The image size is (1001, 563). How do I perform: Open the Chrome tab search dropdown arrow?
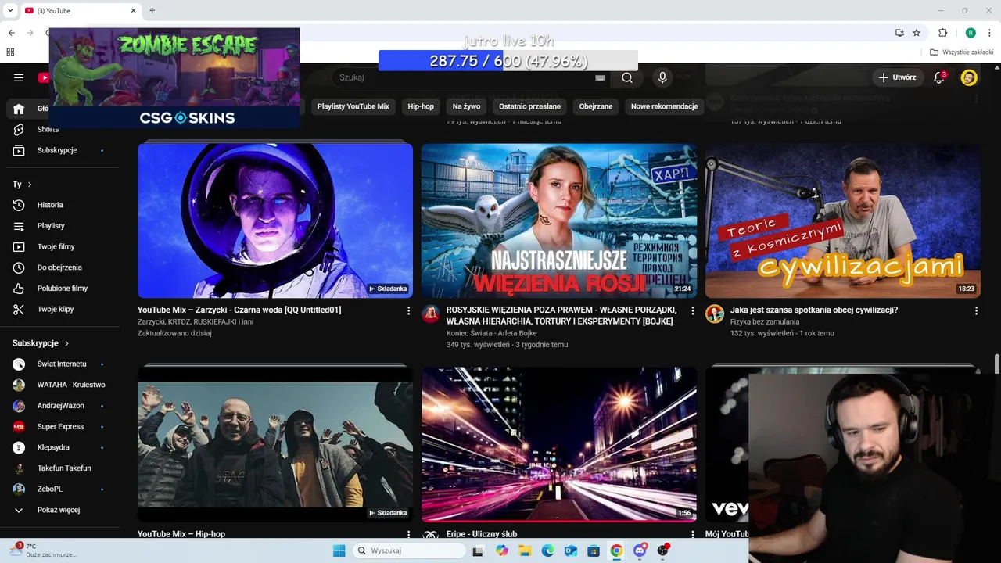(10, 10)
